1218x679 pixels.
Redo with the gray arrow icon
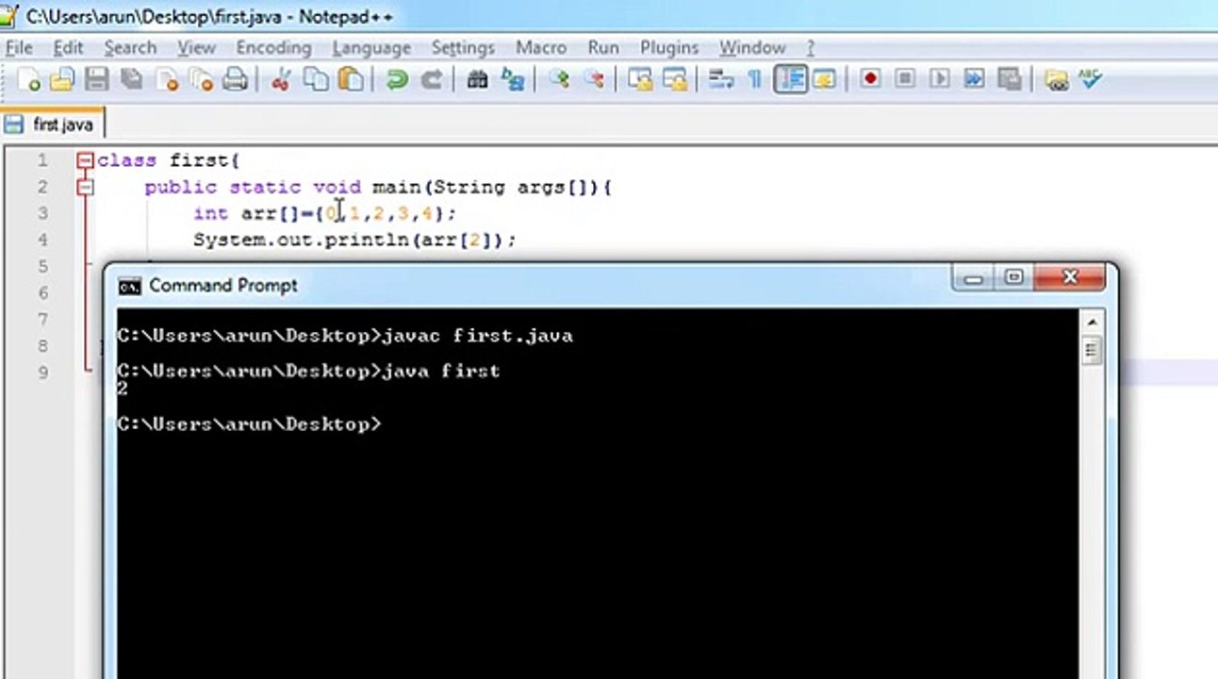tap(431, 80)
